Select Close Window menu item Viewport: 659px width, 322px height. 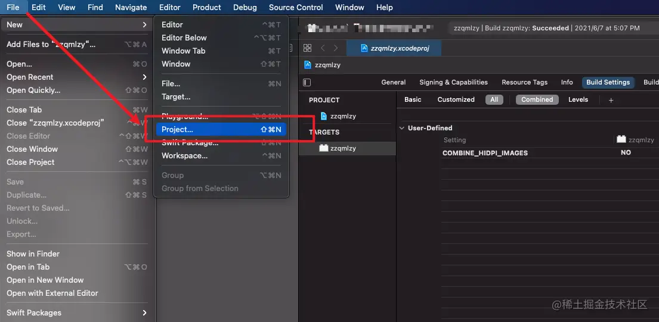(76, 149)
